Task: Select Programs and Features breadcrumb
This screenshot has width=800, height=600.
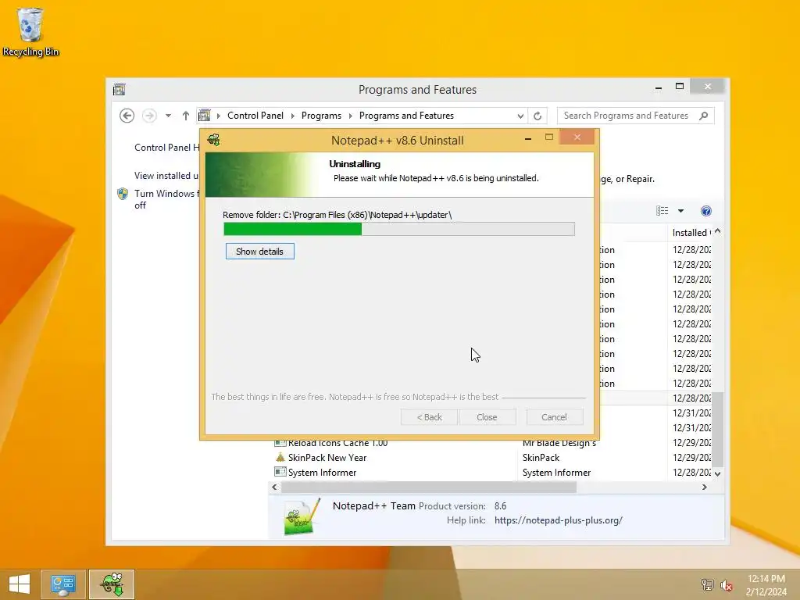Action: point(406,116)
